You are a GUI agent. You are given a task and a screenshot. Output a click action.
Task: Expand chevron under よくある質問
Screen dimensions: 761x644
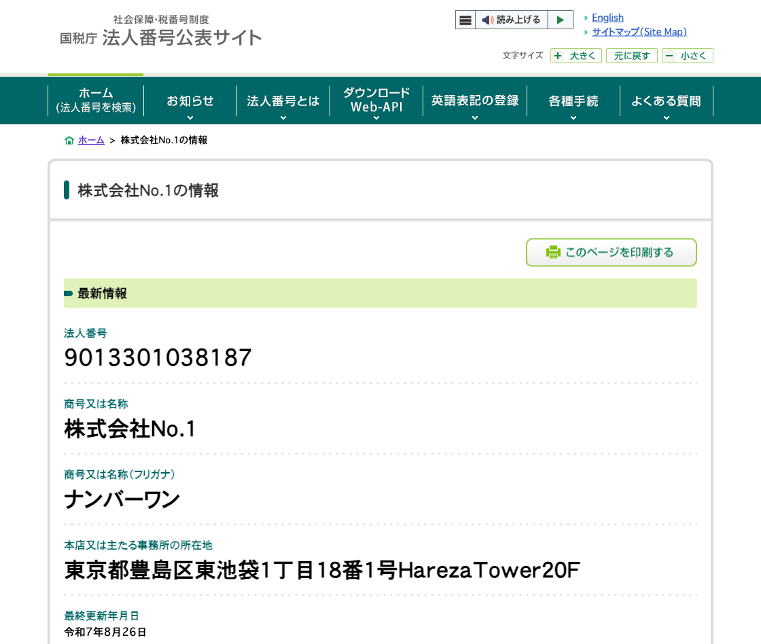667,118
